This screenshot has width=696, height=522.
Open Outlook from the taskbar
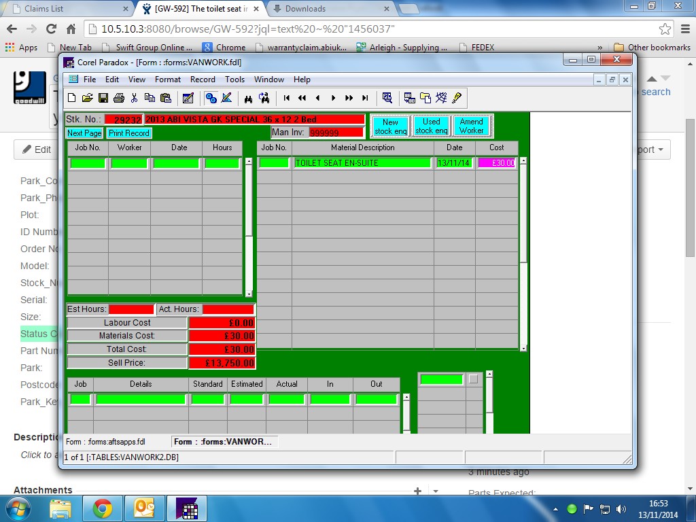tap(144, 508)
